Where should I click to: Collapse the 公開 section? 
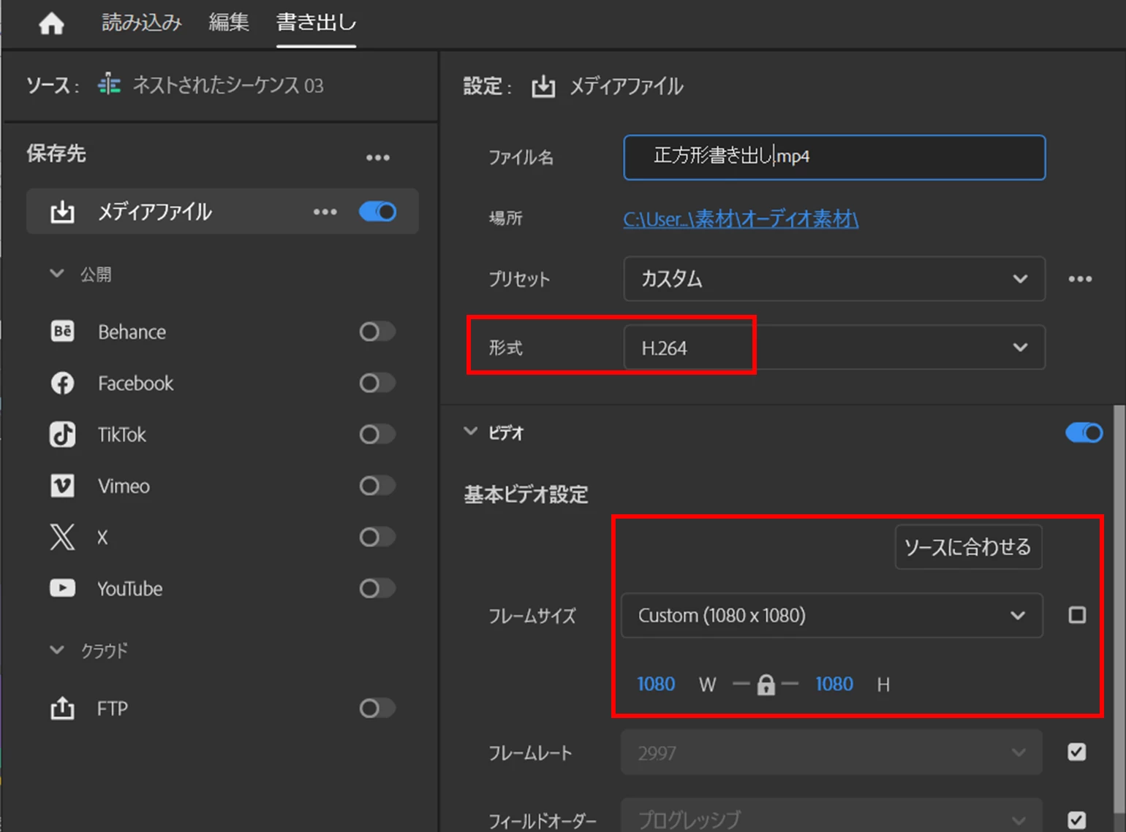(57, 274)
